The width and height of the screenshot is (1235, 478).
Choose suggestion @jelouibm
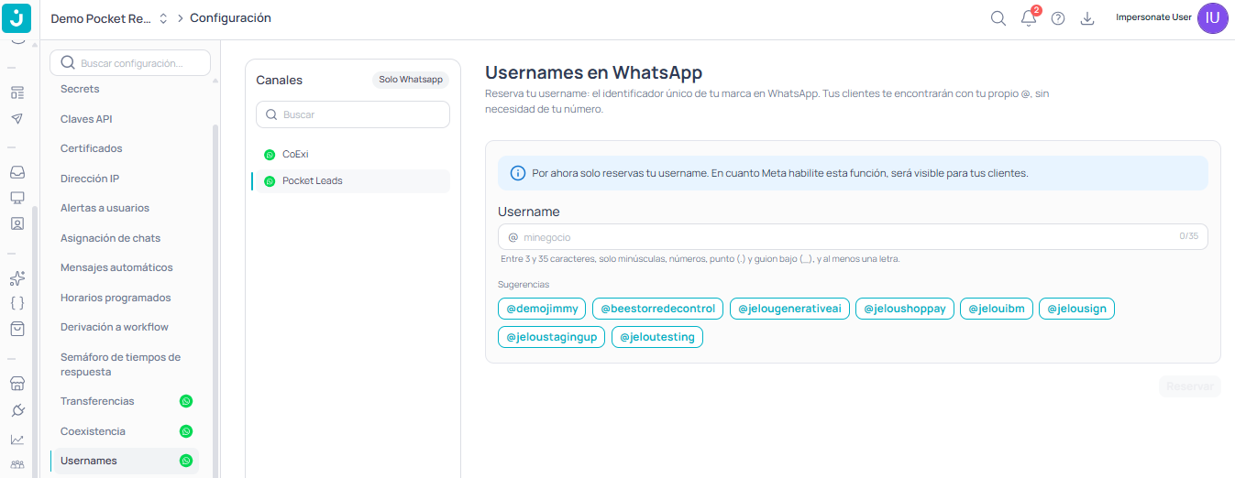[x=997, y=309]
